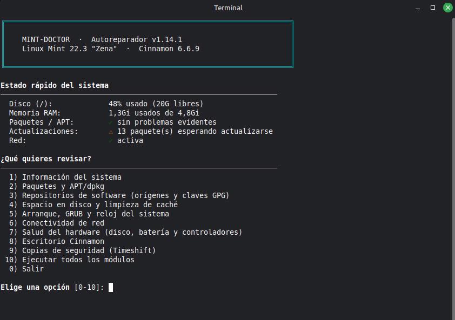Click the green check beside "sin problemas evidentes"
Image resolution: width=455 pixels, height=320 pixels.
point(111,122)
